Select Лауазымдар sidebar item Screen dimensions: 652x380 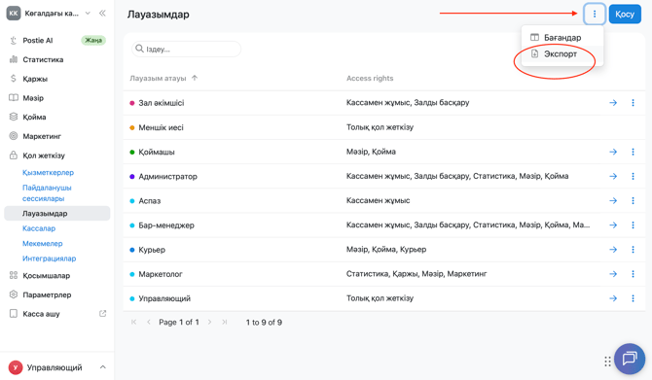57,214
